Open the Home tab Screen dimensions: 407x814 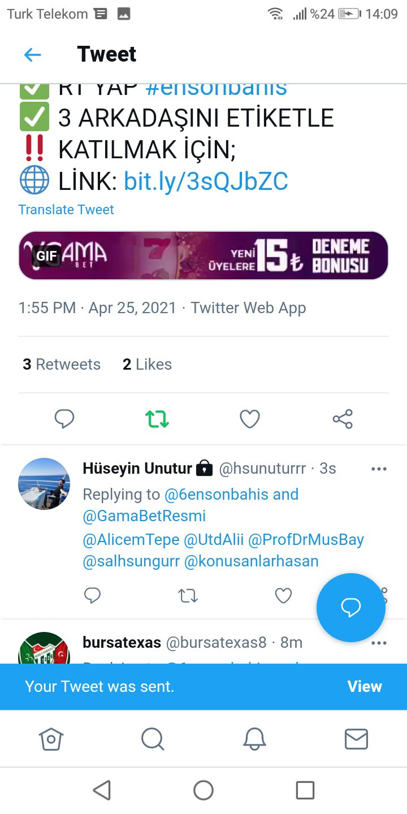[x=51, y=739]
